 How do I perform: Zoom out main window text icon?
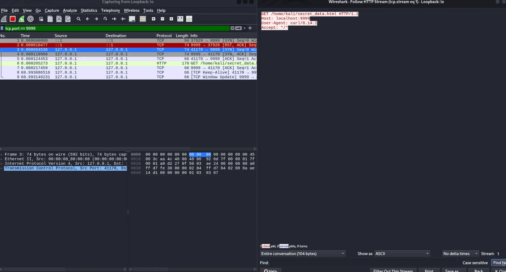coord(163,19)
